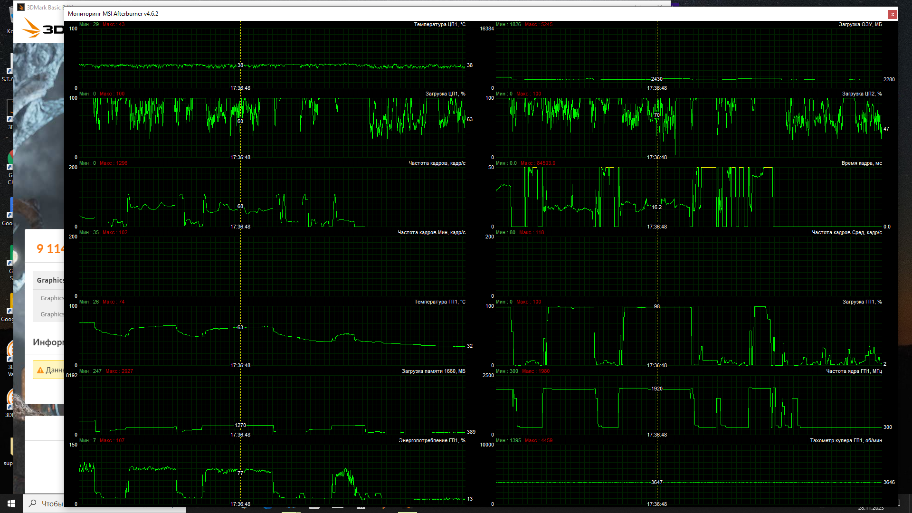The height and width of the screenshot is (513, 912).
Task: Click the GPU1 temperature graph
Action: [x=272, y=335]
